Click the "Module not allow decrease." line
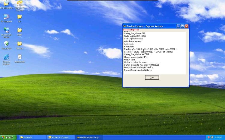The image size is (225, 140). [135, 62]
